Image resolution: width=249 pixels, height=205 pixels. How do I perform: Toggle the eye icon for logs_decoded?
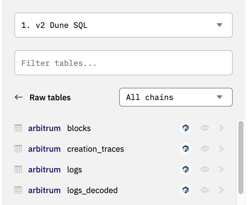204,190
